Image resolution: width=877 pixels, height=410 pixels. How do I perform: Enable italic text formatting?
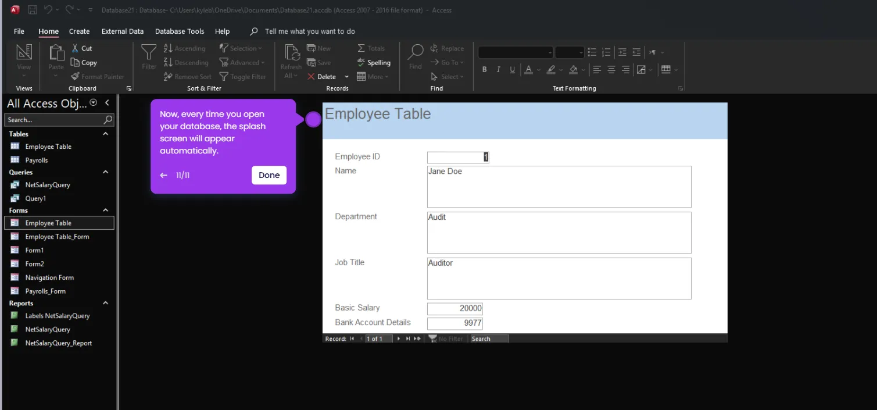tap(498, 69)
